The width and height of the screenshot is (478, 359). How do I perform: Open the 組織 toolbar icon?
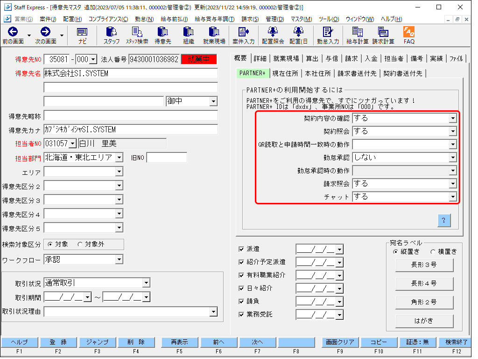click(189, 36)
